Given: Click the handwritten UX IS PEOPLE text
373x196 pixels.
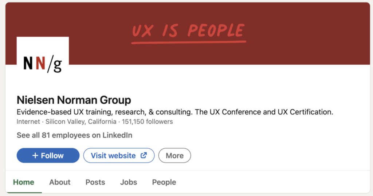Looking at the screenshot, I should pyautogui.click(x=188, y=31).
